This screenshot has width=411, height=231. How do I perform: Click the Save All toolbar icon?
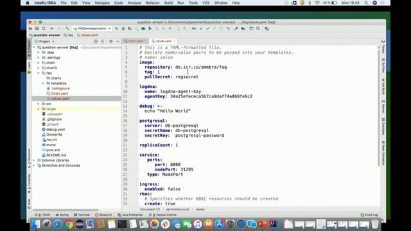37,28
